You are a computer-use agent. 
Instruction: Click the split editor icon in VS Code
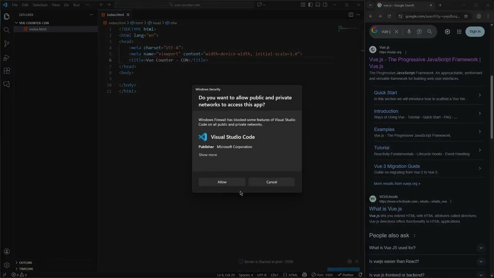[x=351, y=15]
